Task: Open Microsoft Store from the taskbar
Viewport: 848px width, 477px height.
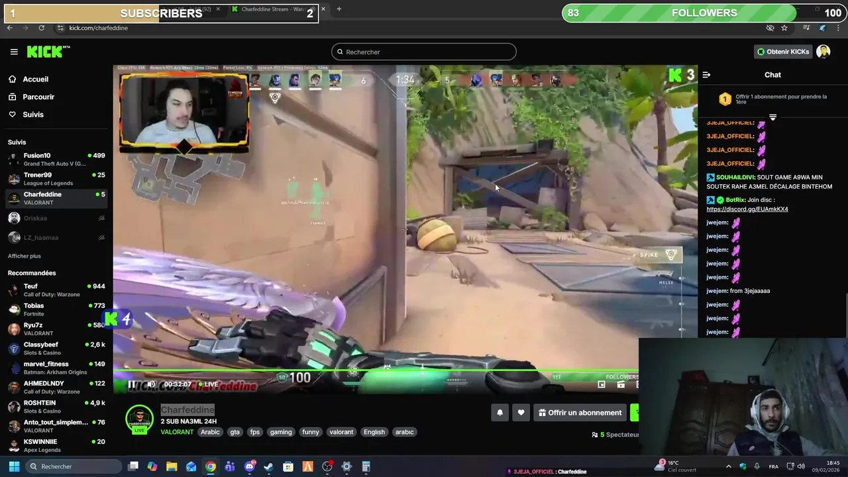Action: point(288,466)
